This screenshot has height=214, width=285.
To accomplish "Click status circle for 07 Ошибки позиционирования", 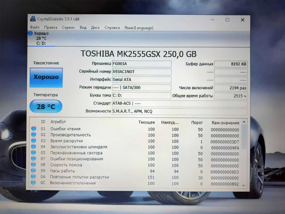I will point(33,158).
